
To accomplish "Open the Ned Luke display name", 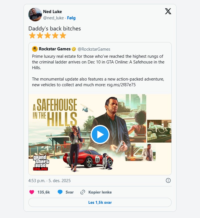I will click(x=52, y=12).
